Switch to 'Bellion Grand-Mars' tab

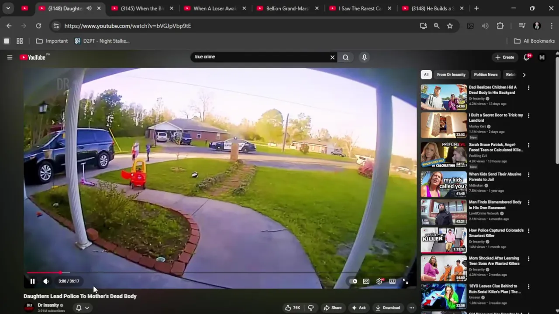(x=287, y=8)
